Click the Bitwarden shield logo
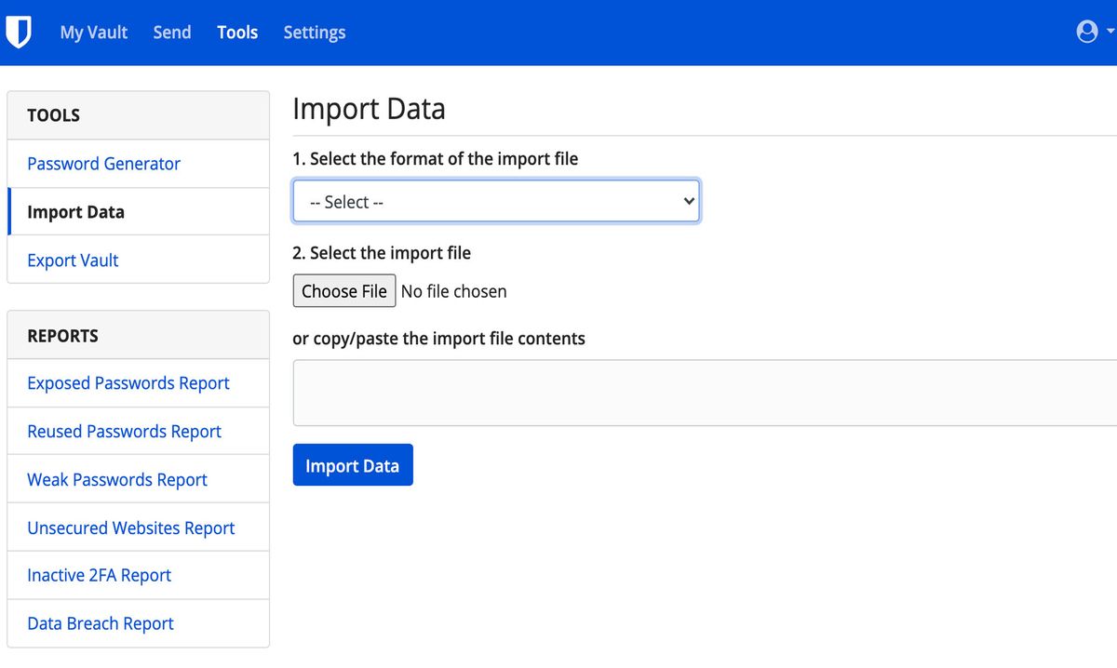1117x668 pixels. tap(20, 32)
